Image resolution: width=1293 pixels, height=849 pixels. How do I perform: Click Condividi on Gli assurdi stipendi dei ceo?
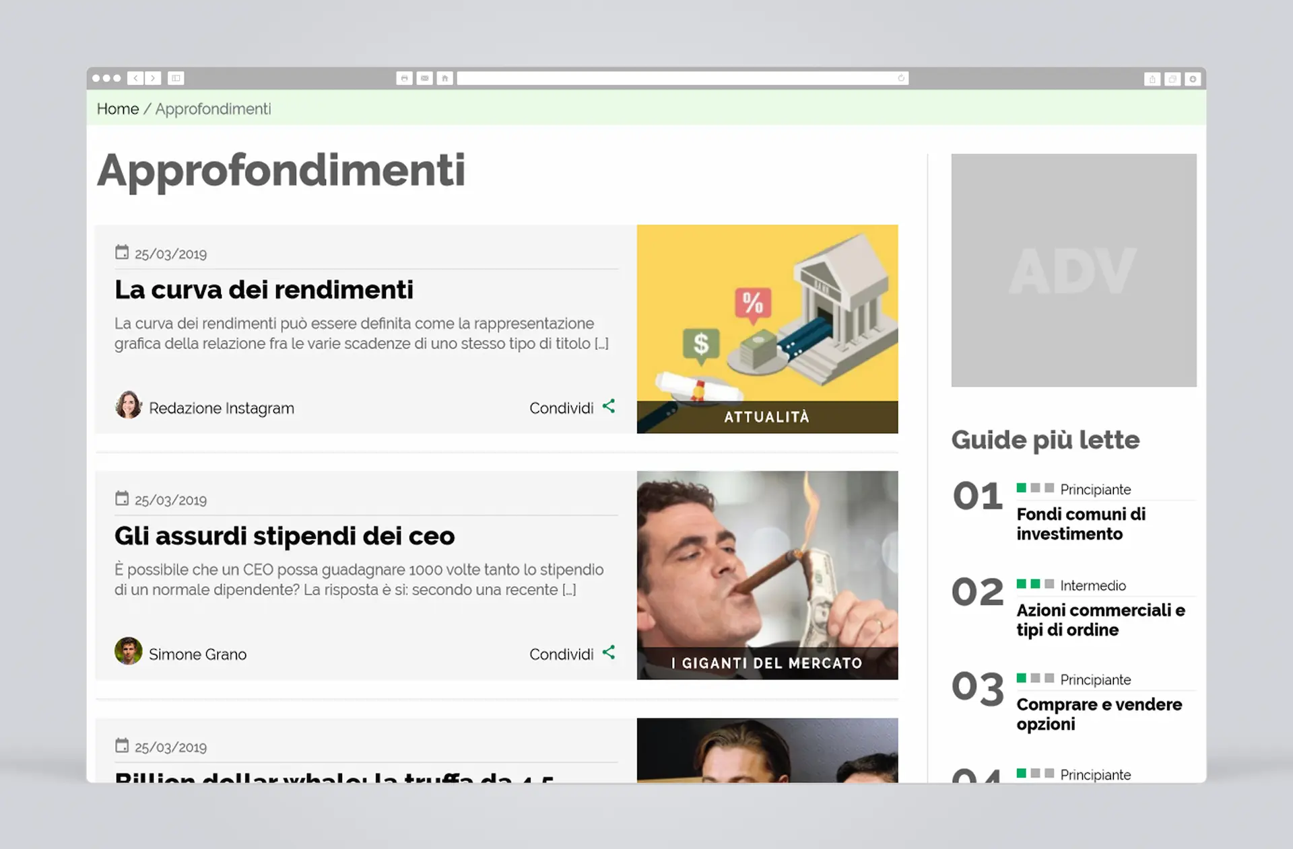coord(562,655)
